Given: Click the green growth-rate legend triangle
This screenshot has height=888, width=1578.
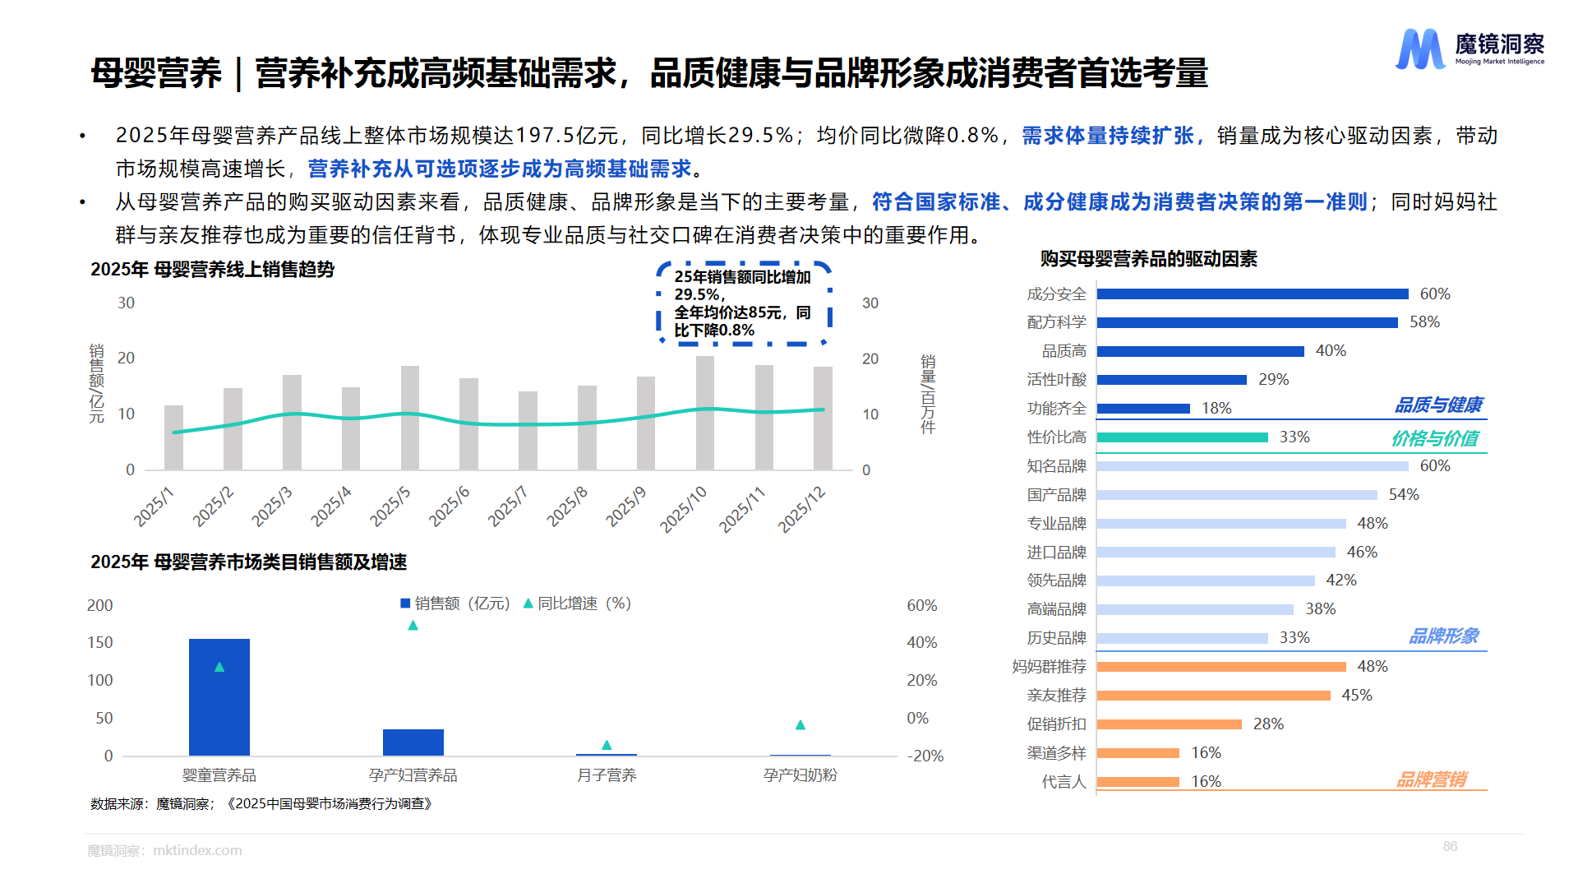Looking at the screenshot, I should pos(528,604).
